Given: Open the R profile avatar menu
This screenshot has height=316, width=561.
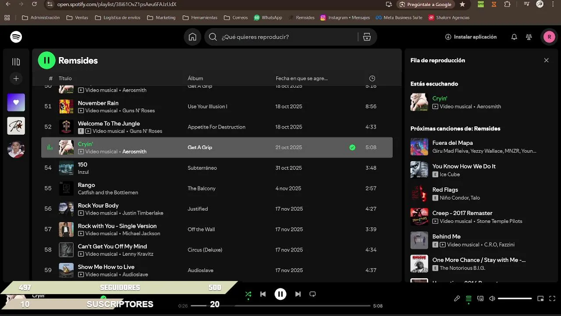Looking at the screenshot, I should tap(549, 37).
